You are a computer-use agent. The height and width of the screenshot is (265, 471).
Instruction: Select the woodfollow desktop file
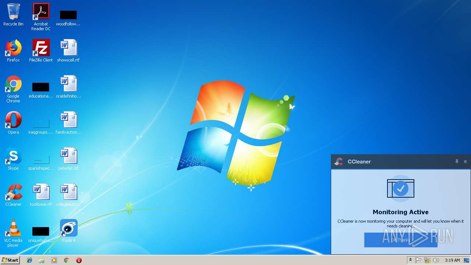[68, 18]
